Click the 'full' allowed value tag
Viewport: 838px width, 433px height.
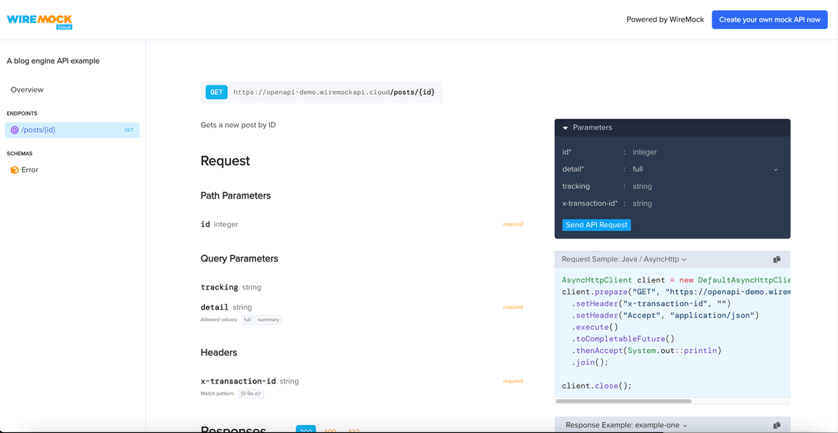247,320
